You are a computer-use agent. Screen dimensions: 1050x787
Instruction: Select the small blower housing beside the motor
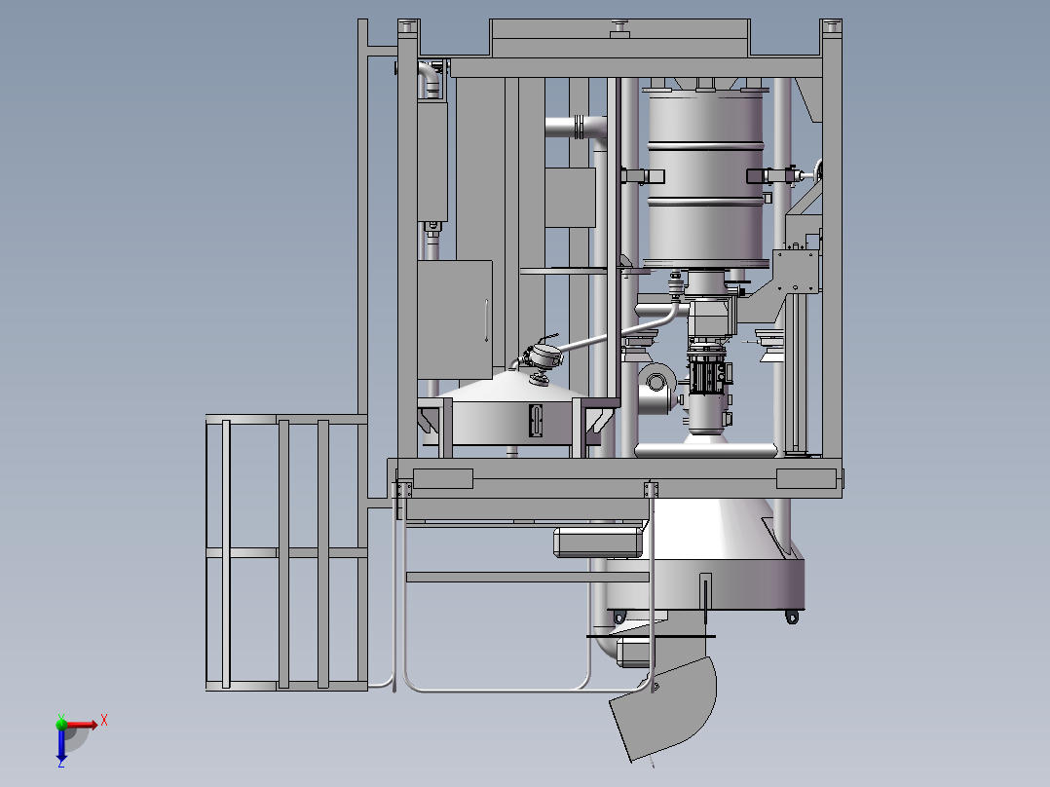click(x=656, y=388)
